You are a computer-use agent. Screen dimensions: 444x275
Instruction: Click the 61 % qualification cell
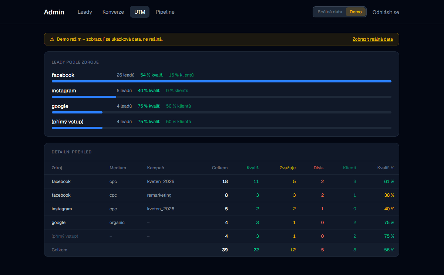389,181
